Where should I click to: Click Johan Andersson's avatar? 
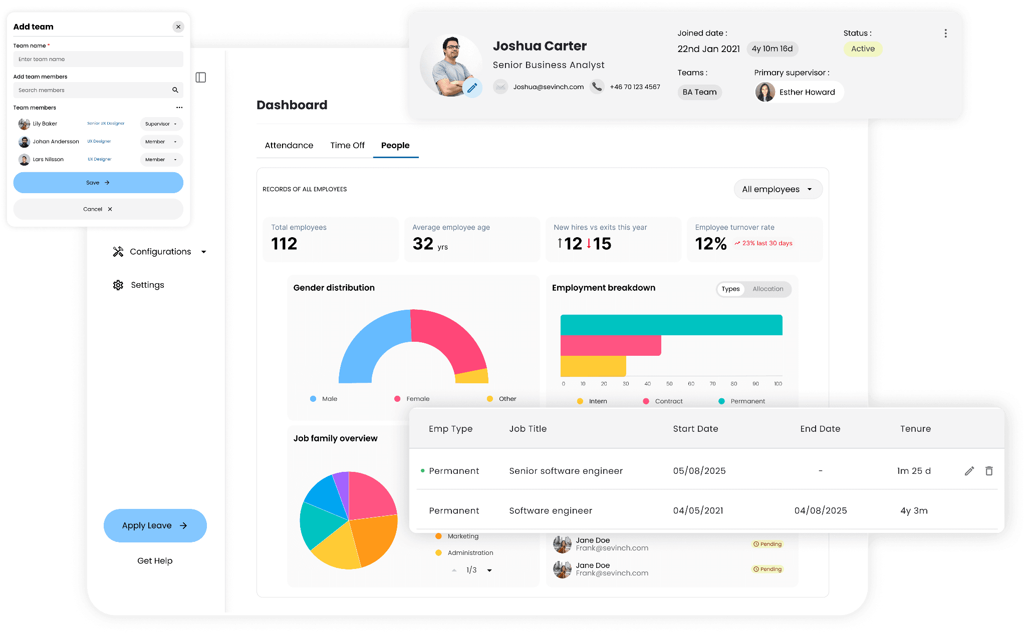coord(24,142)
